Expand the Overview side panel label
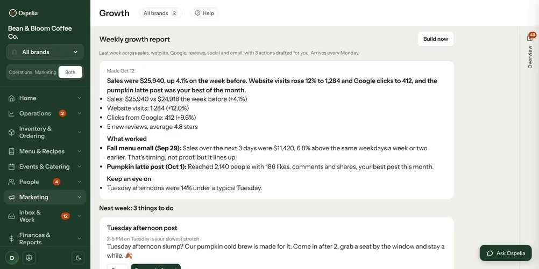The height and width of the screenshot is (269, 539). pos(530,57)
